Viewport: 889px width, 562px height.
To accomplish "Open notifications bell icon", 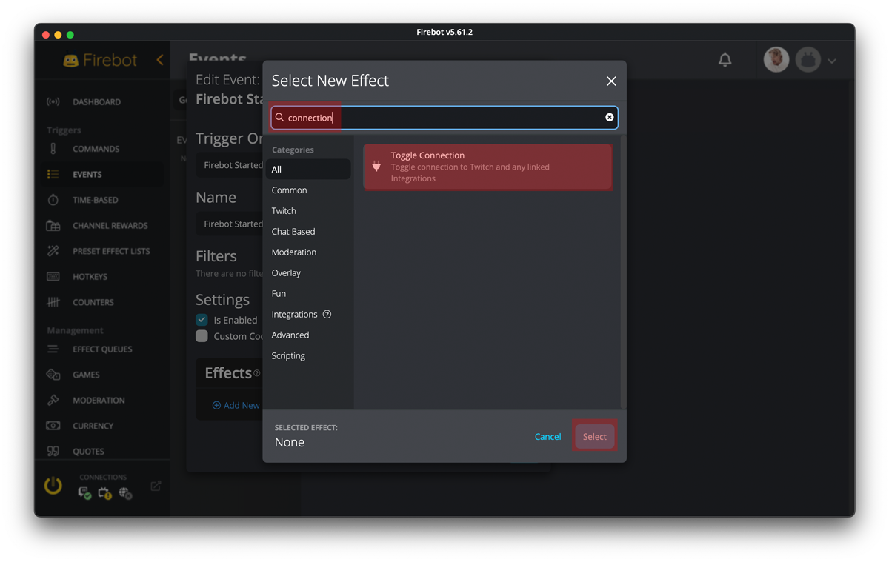I will point(725,60).
